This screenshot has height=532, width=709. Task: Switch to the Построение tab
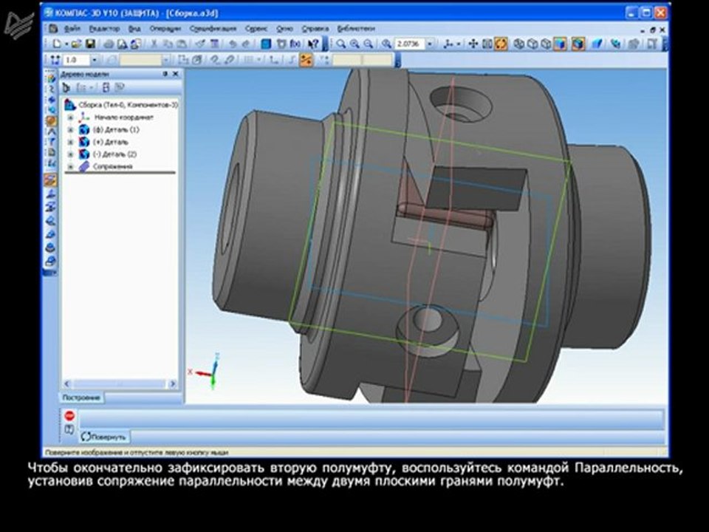point(81,398)
